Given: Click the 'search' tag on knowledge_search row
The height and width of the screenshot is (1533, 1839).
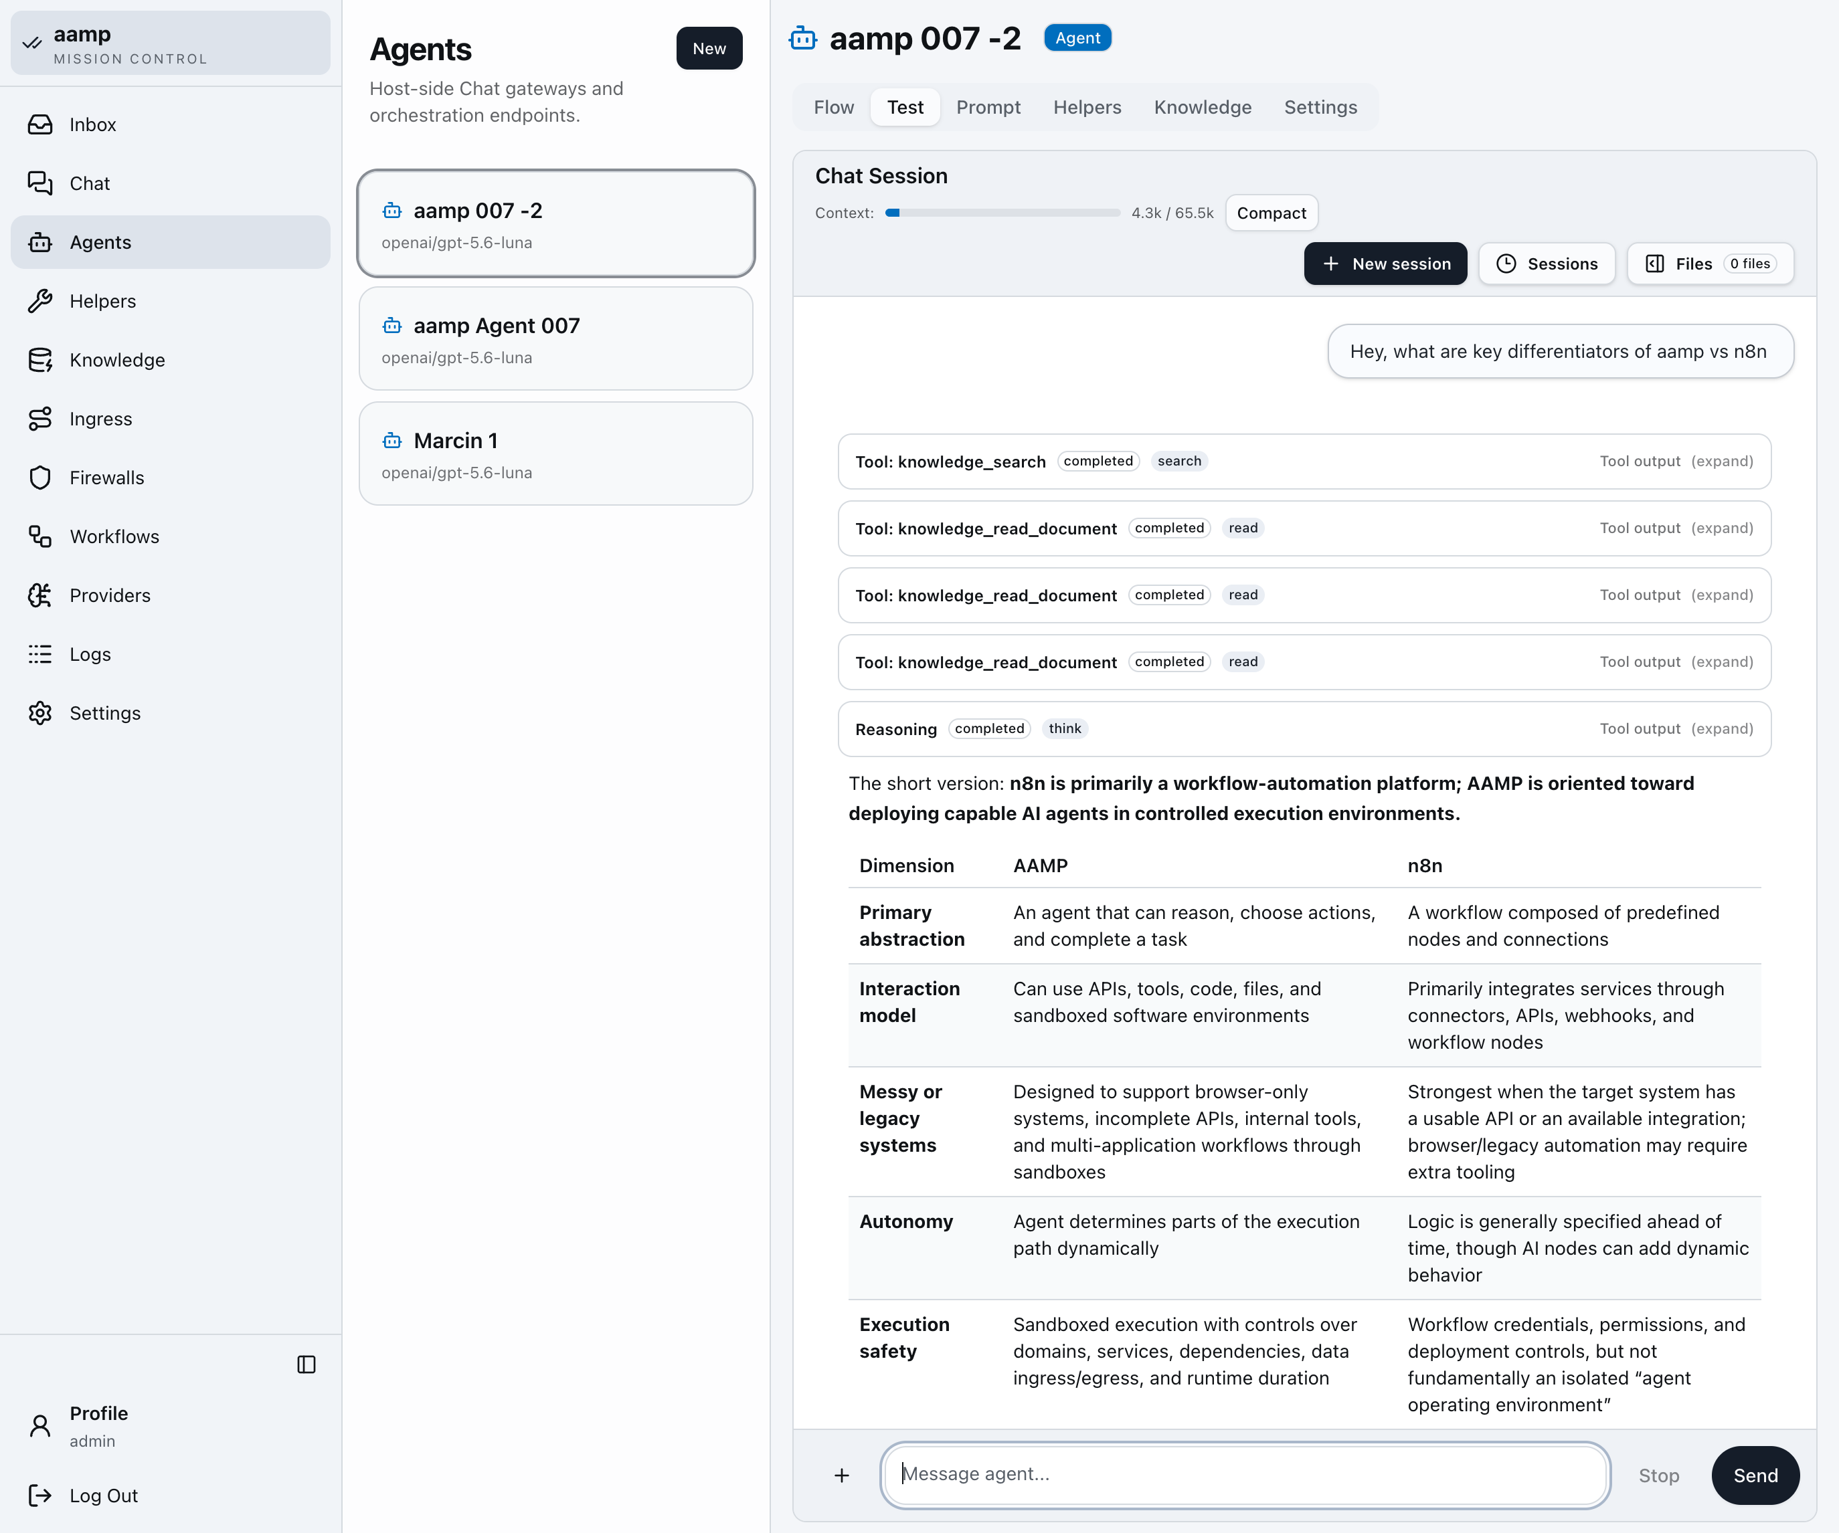Looking at the screenshot, I should point(1178,461).
